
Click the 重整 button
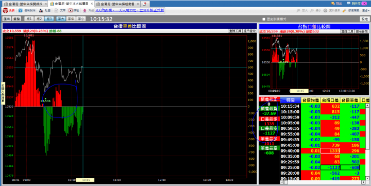pos(16,19)
